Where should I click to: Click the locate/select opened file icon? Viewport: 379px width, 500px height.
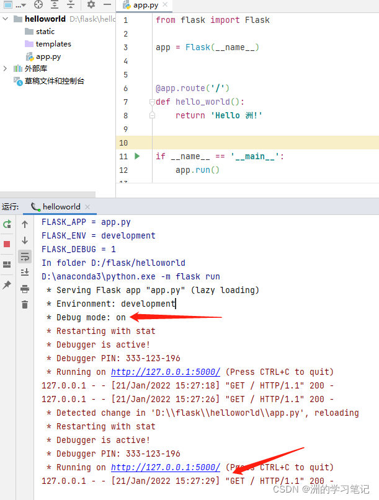click(x=38, y=4)
